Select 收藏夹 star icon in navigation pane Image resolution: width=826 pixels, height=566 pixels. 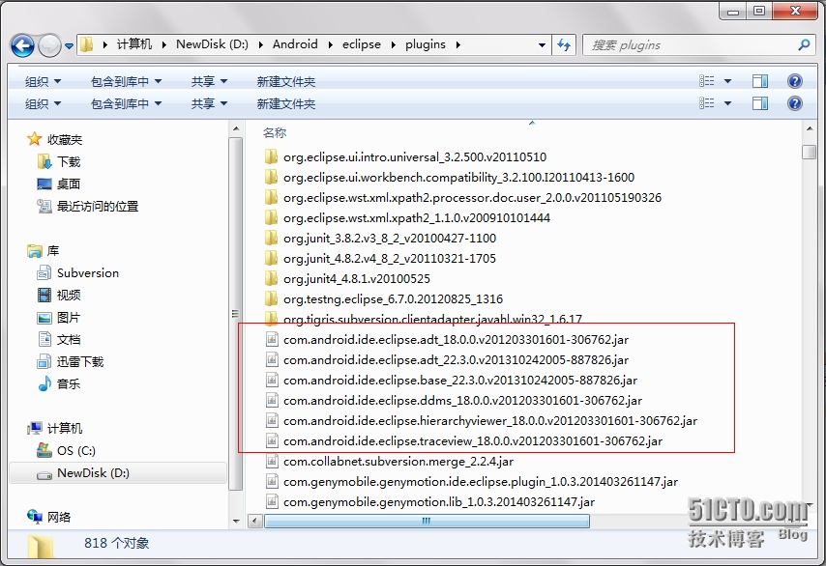34,139
